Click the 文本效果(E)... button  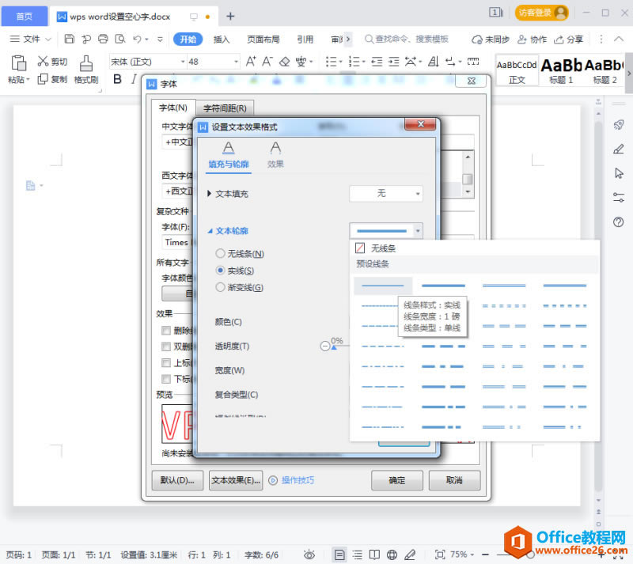coord(236,480)
